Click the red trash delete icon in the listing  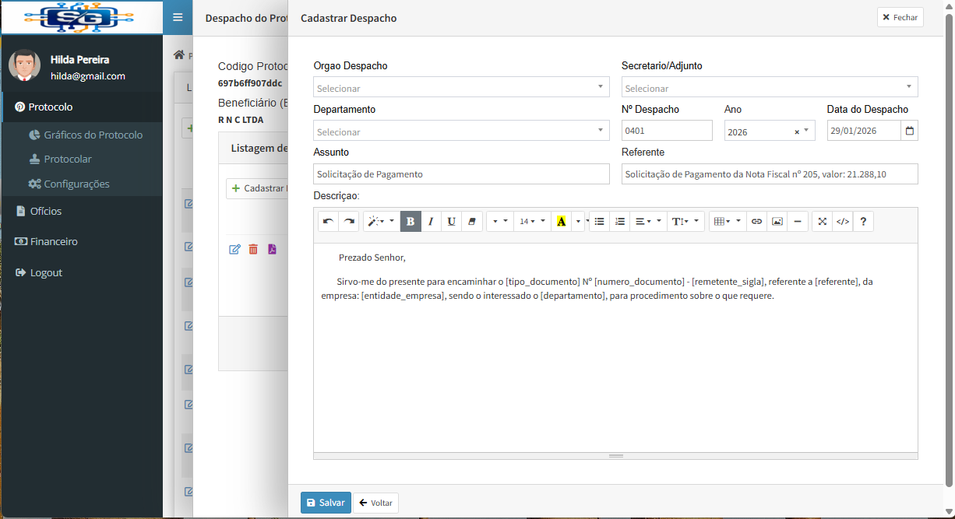click(253, 249)
